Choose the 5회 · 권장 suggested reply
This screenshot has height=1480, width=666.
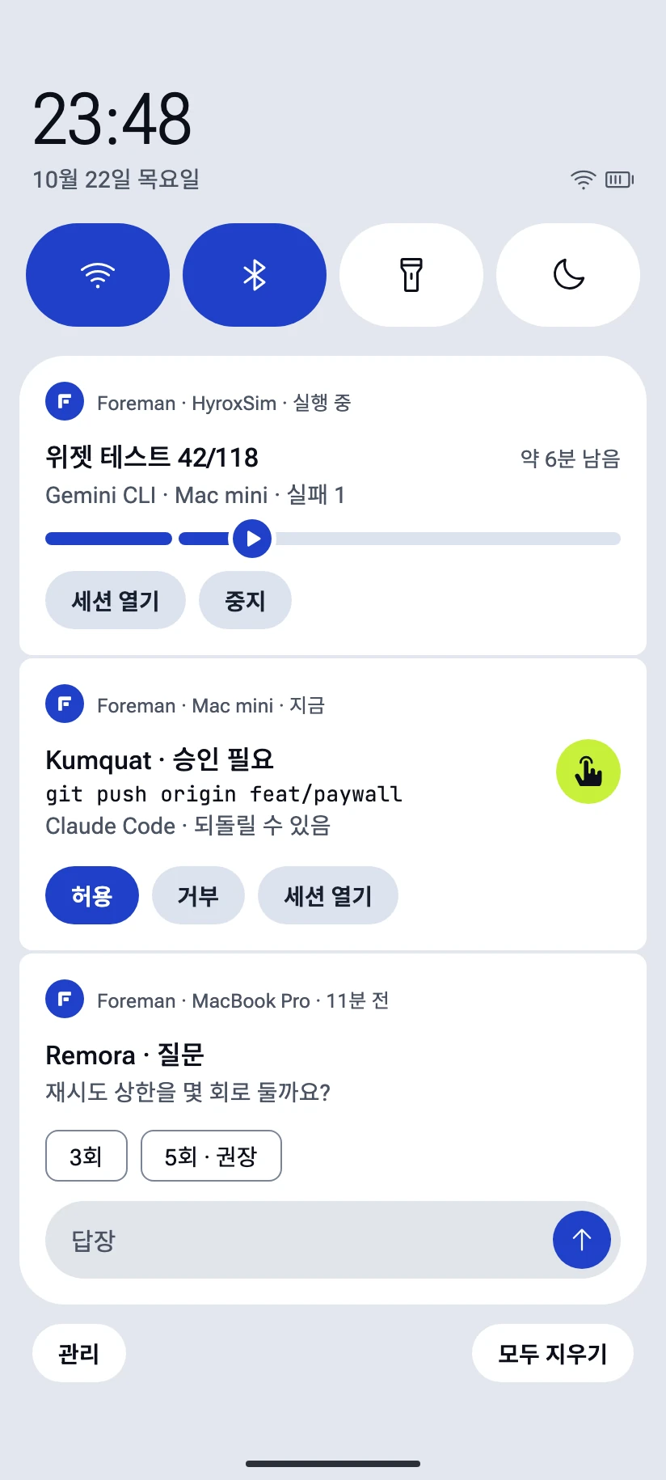pos(211,1156)
